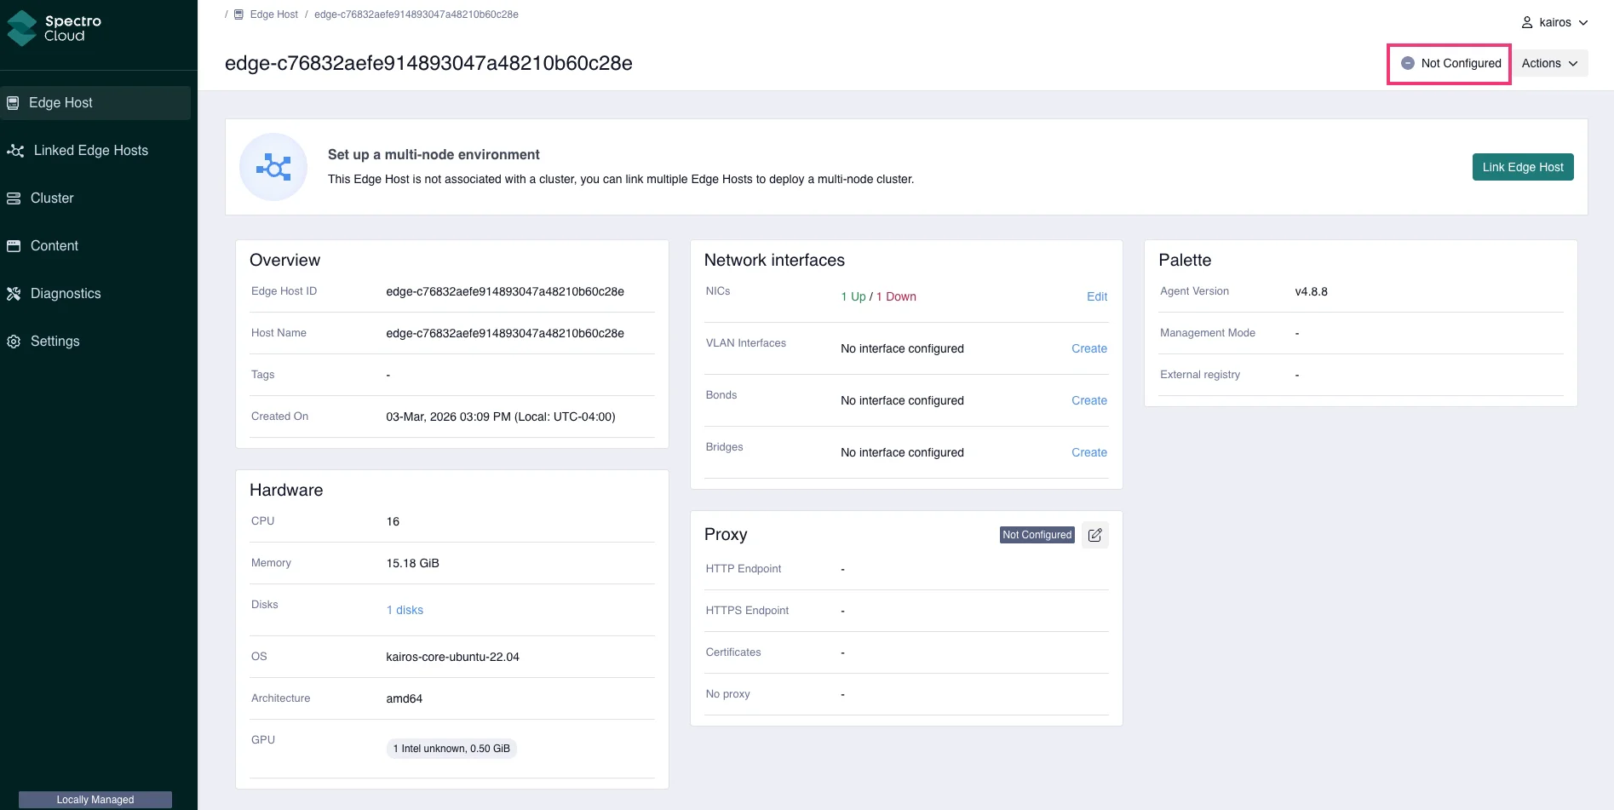Click the Locally Managed indicator
Image resolution: width=1614 pixels, height=810 pixels.
tap(95, 799)
